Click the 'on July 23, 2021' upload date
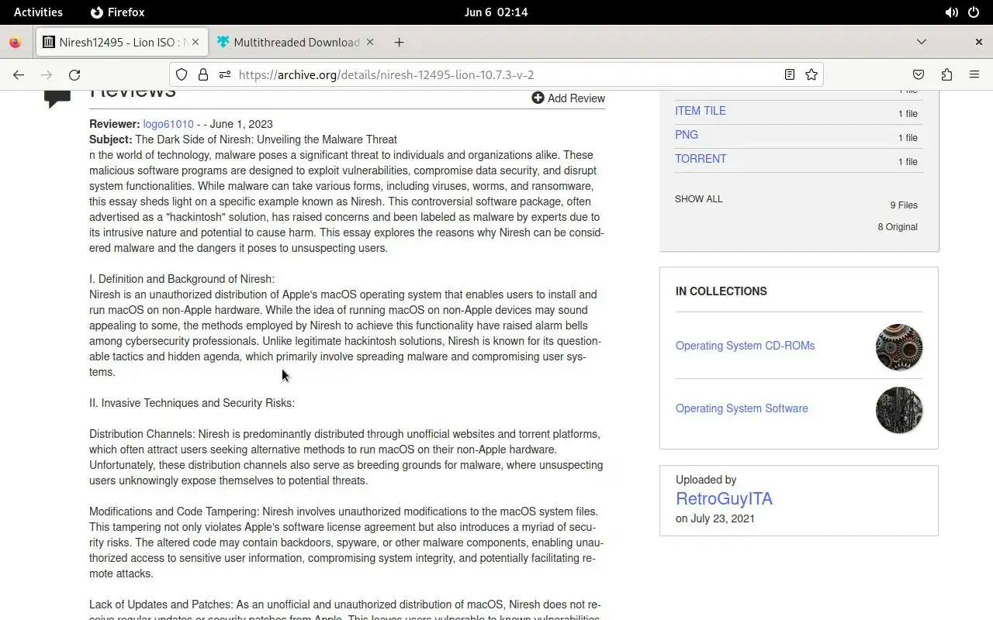Viewport: 993px width, 620px height. tap(715, 518)
